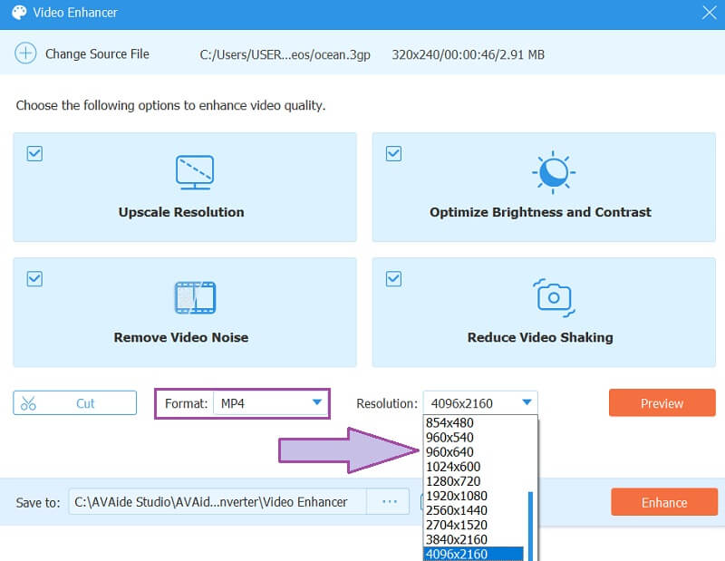This screenshot has height=561, width=725.
Task: Toggle Optimize Brightness and Contrast checkbox
Action: pos(393,153)
